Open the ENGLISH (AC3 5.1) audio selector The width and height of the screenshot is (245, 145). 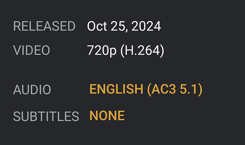tap(146, 89)
